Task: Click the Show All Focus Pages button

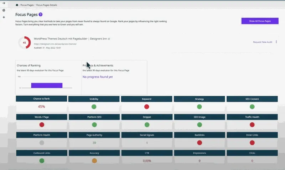Action: (x=260, y=21)
